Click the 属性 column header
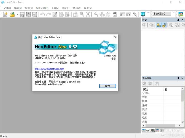 (x=153, y=89)
